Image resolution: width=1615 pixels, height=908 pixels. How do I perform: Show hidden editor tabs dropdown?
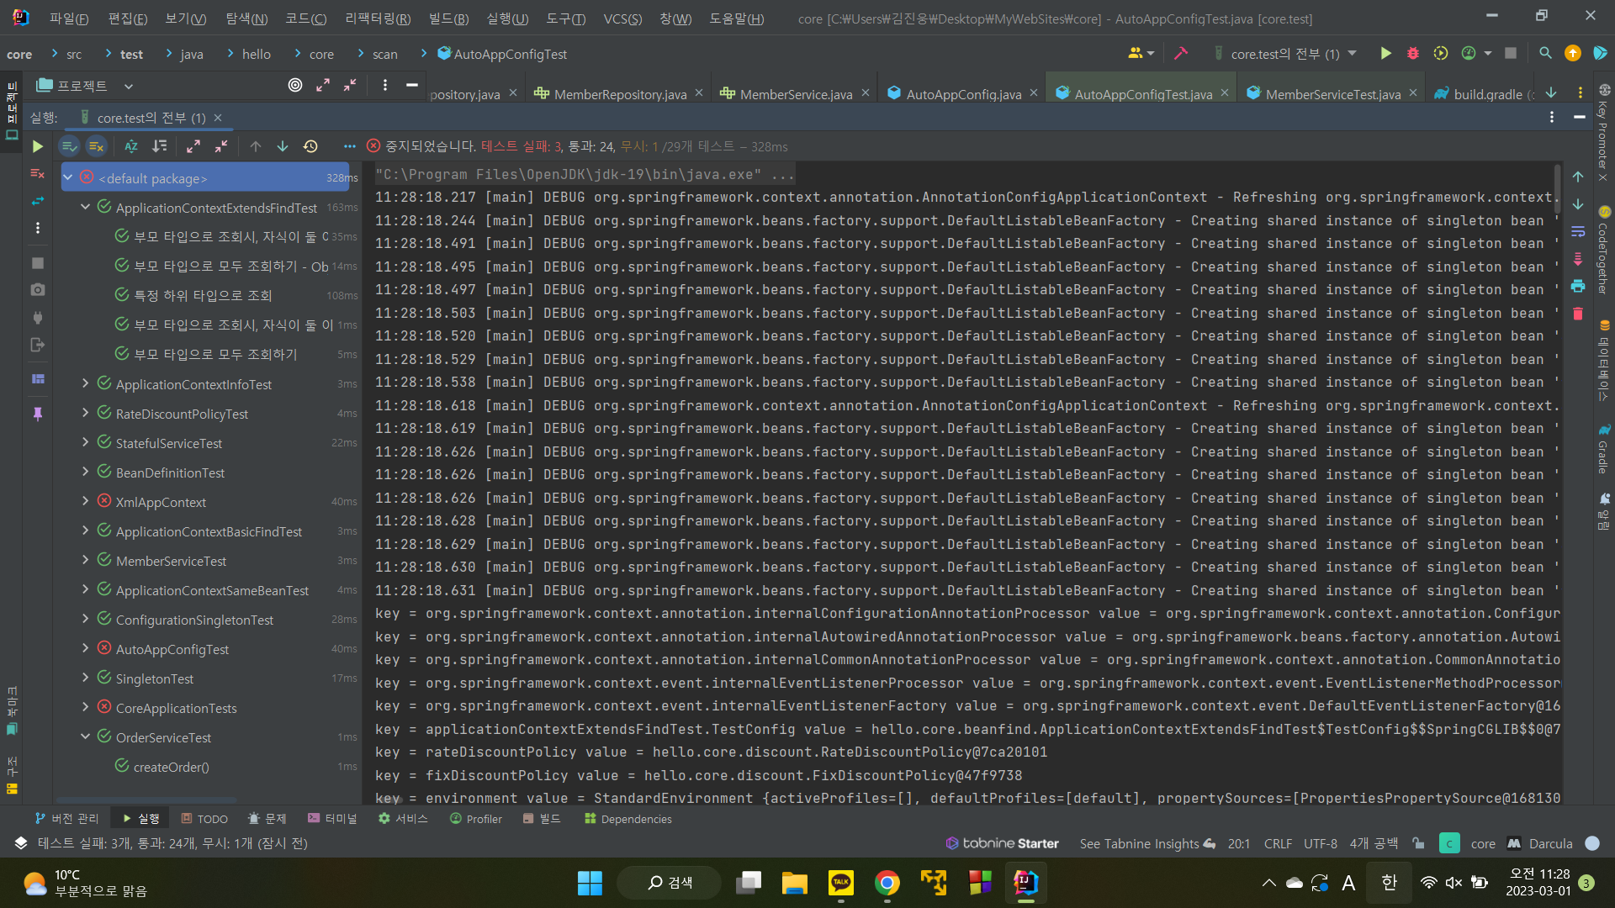[1551, 93]
